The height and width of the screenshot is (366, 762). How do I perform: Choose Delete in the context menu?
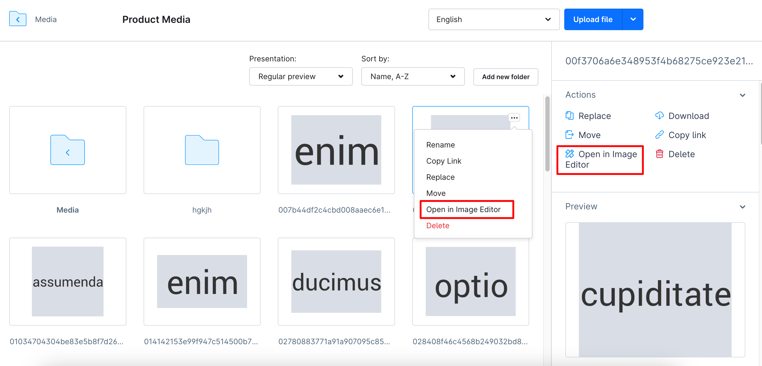(438, 226)
